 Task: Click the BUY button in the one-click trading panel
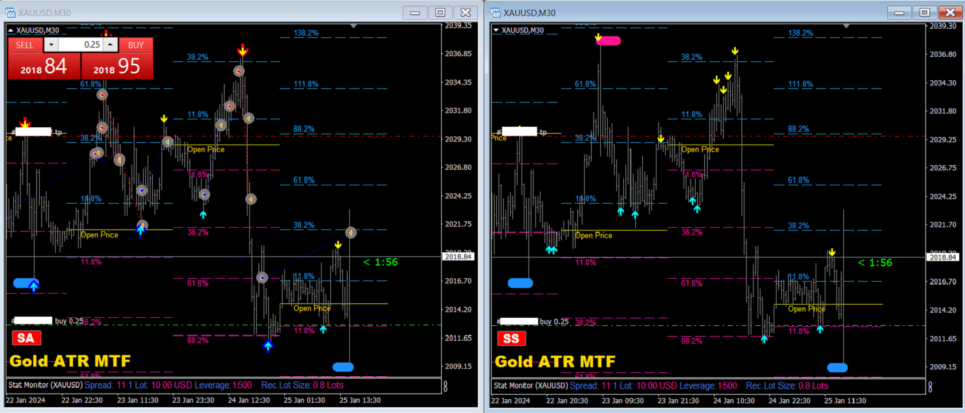point(136,45)
